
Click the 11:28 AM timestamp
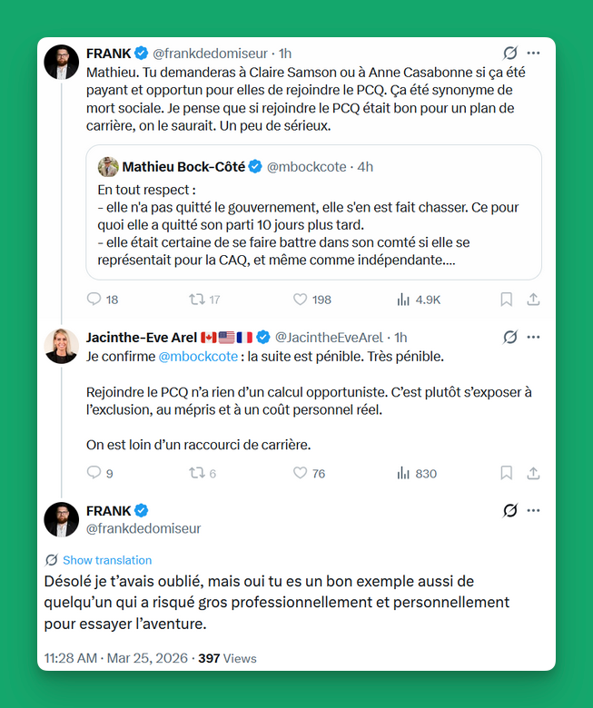click(x=72, y=658)
